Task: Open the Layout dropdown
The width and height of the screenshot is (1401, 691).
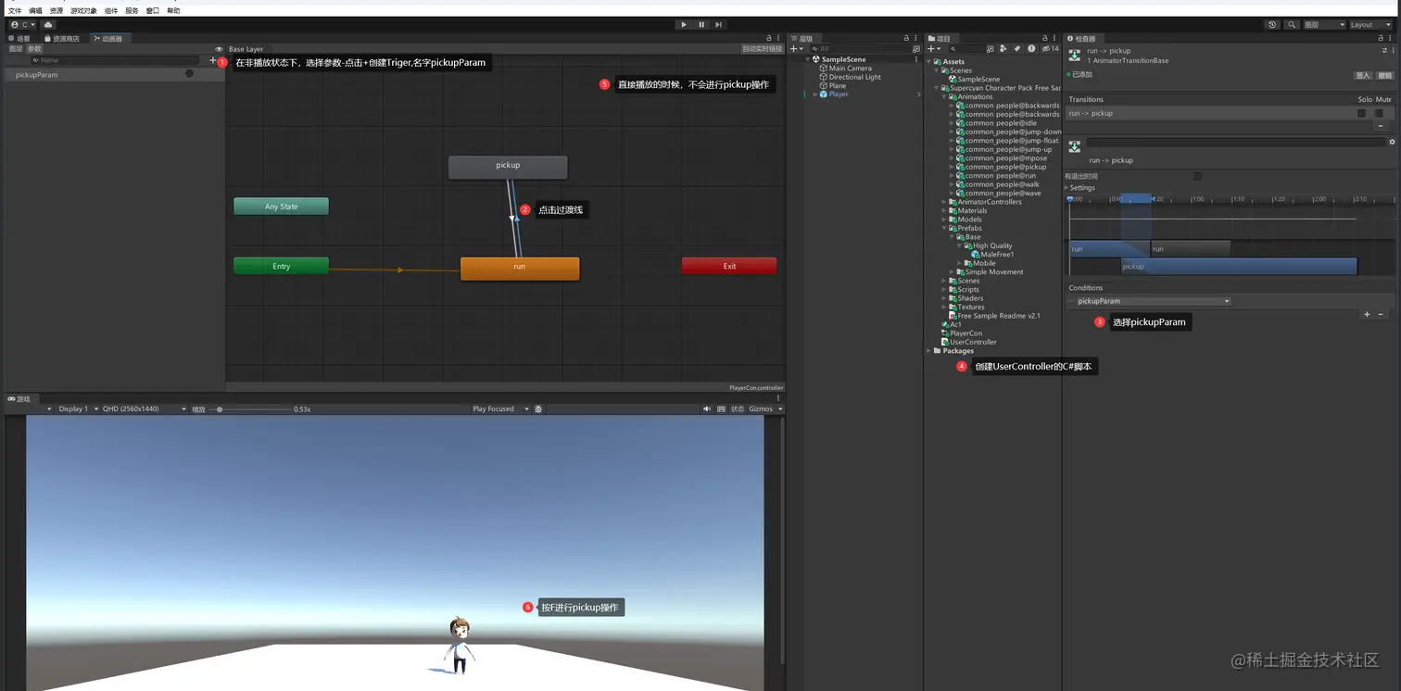Action: click(x=1371, y=25)
